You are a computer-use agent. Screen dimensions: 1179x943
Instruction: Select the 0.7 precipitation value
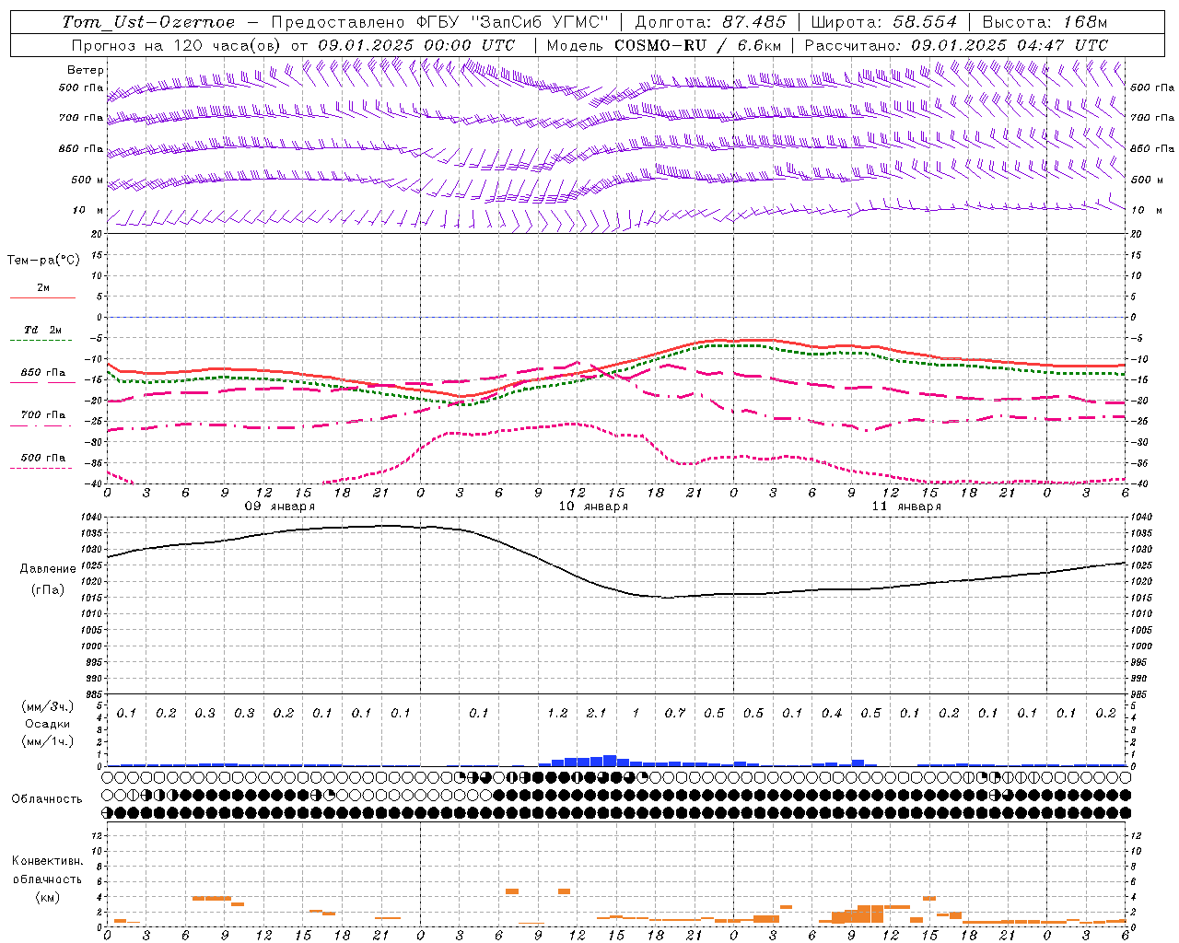[675, 713]
